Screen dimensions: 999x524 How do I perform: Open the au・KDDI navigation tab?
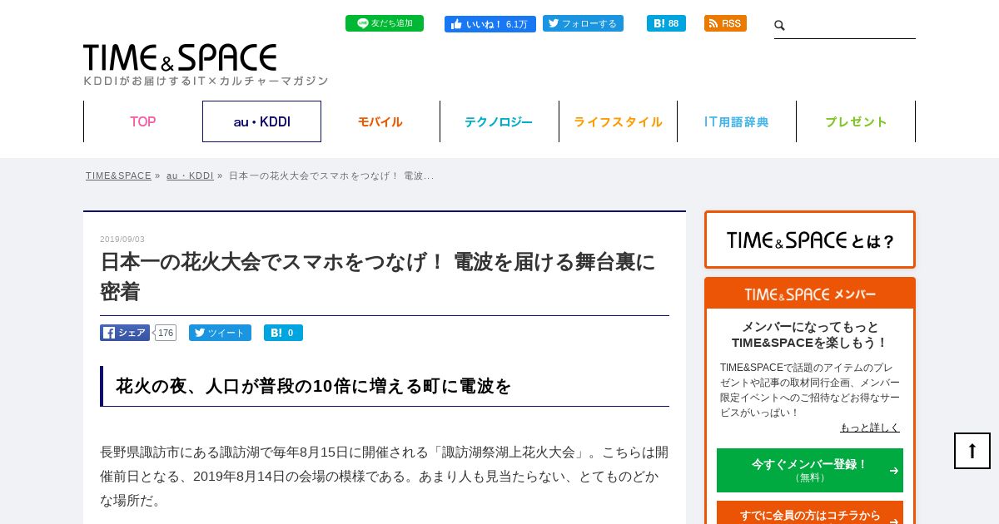pyautogui.click(x=261, y=121)
